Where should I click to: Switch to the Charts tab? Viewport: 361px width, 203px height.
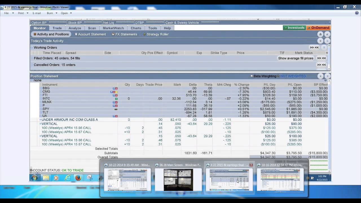(x=136, y=28)
